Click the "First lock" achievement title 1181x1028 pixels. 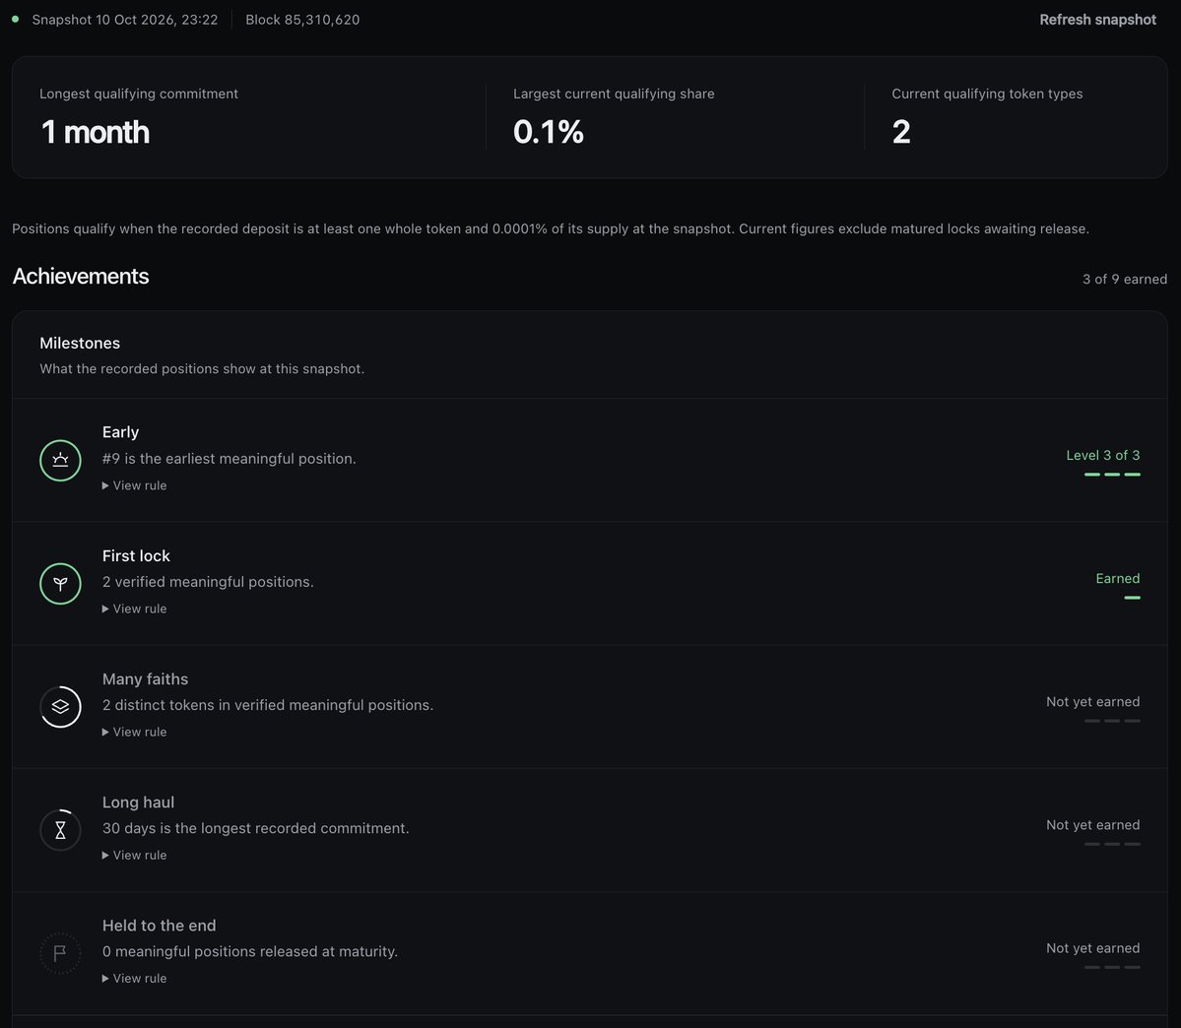pos(136,555)
